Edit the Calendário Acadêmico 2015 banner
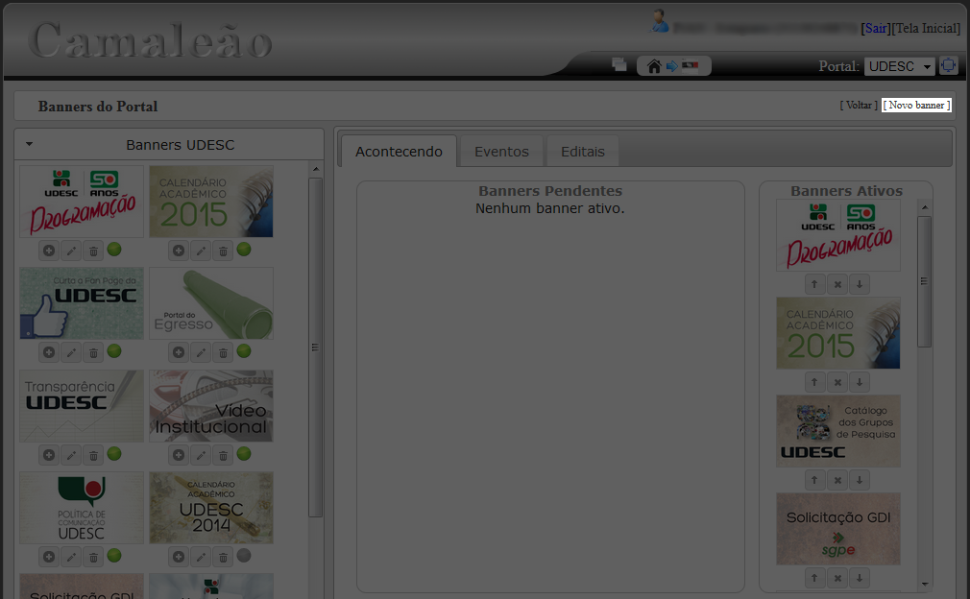This screenshot has width=970, height=599. pos(201,251)
